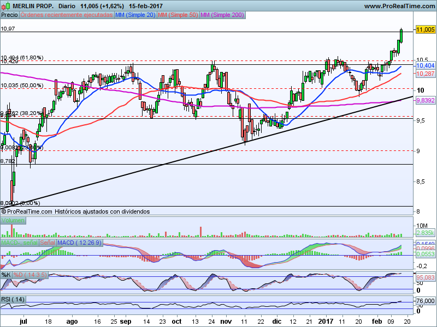
Task: Open MM (Simple 20) indicator label
Action: point(135,15)
